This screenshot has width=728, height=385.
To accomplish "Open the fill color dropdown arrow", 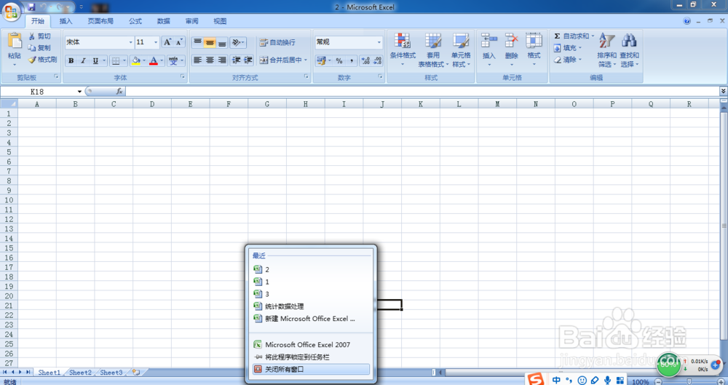I will coord(144,60).
